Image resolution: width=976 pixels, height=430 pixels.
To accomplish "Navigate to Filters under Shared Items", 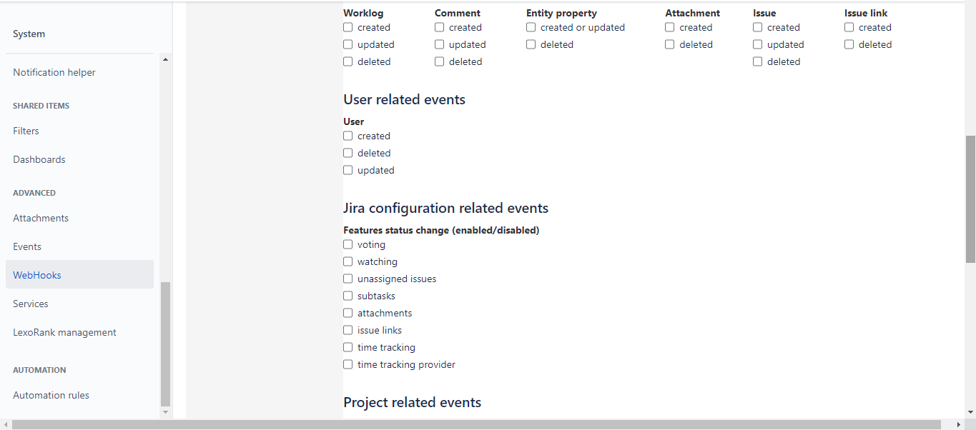I will tap(26, 131).
